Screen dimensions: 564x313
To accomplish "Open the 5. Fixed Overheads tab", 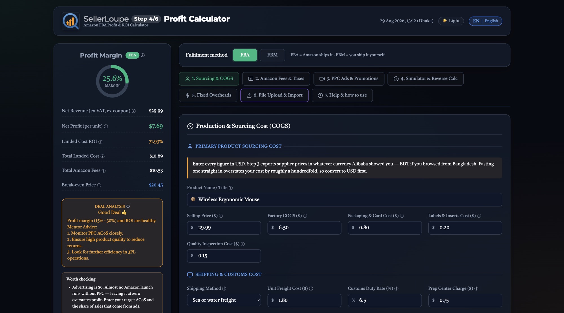I will [208, 95].
